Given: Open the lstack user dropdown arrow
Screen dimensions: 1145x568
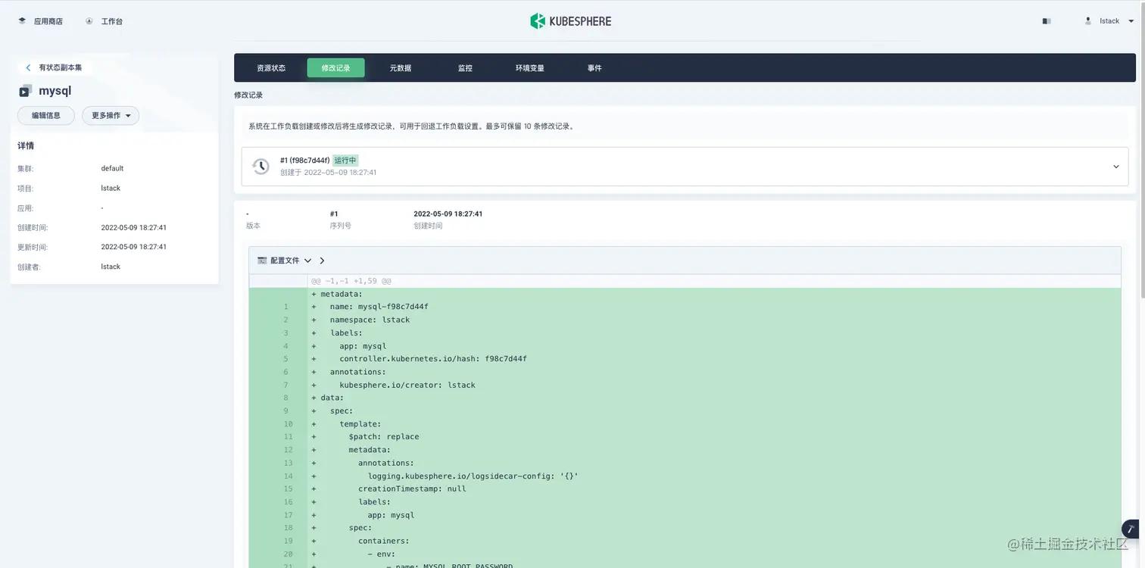Looking at the screenshot, I should pos(1131,21).
